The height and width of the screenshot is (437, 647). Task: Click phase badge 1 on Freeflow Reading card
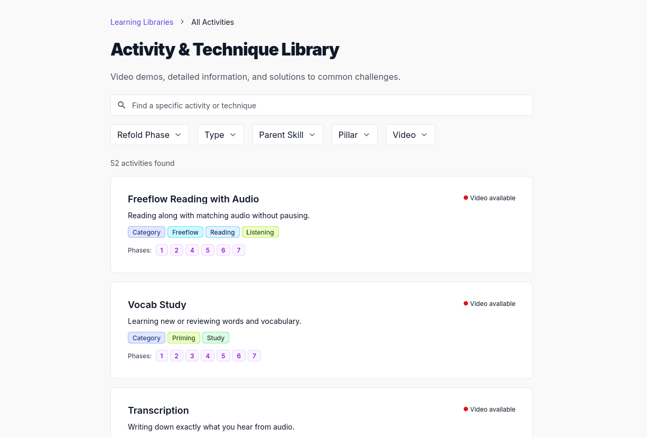tap(162, 250)
